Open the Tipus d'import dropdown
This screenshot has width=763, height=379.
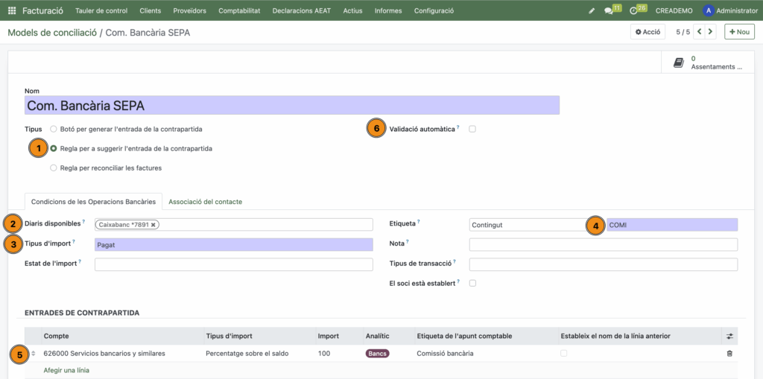(233, 244)
